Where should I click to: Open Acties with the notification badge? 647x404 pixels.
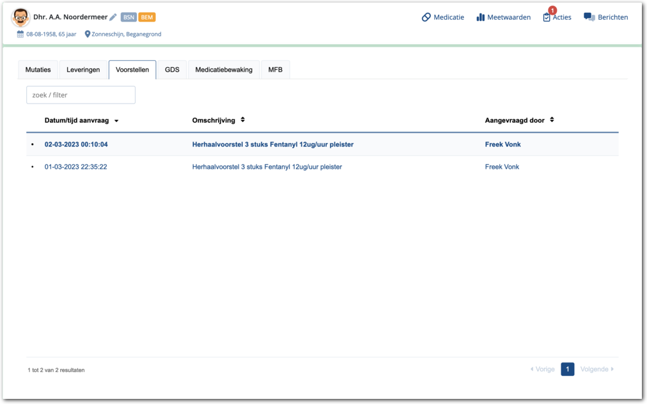547,17
